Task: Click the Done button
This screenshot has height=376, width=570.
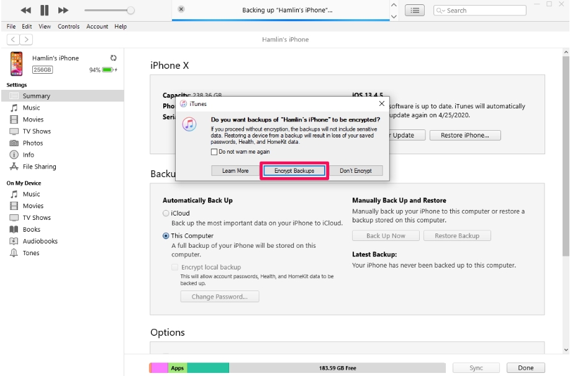Action: click(526, 368)
